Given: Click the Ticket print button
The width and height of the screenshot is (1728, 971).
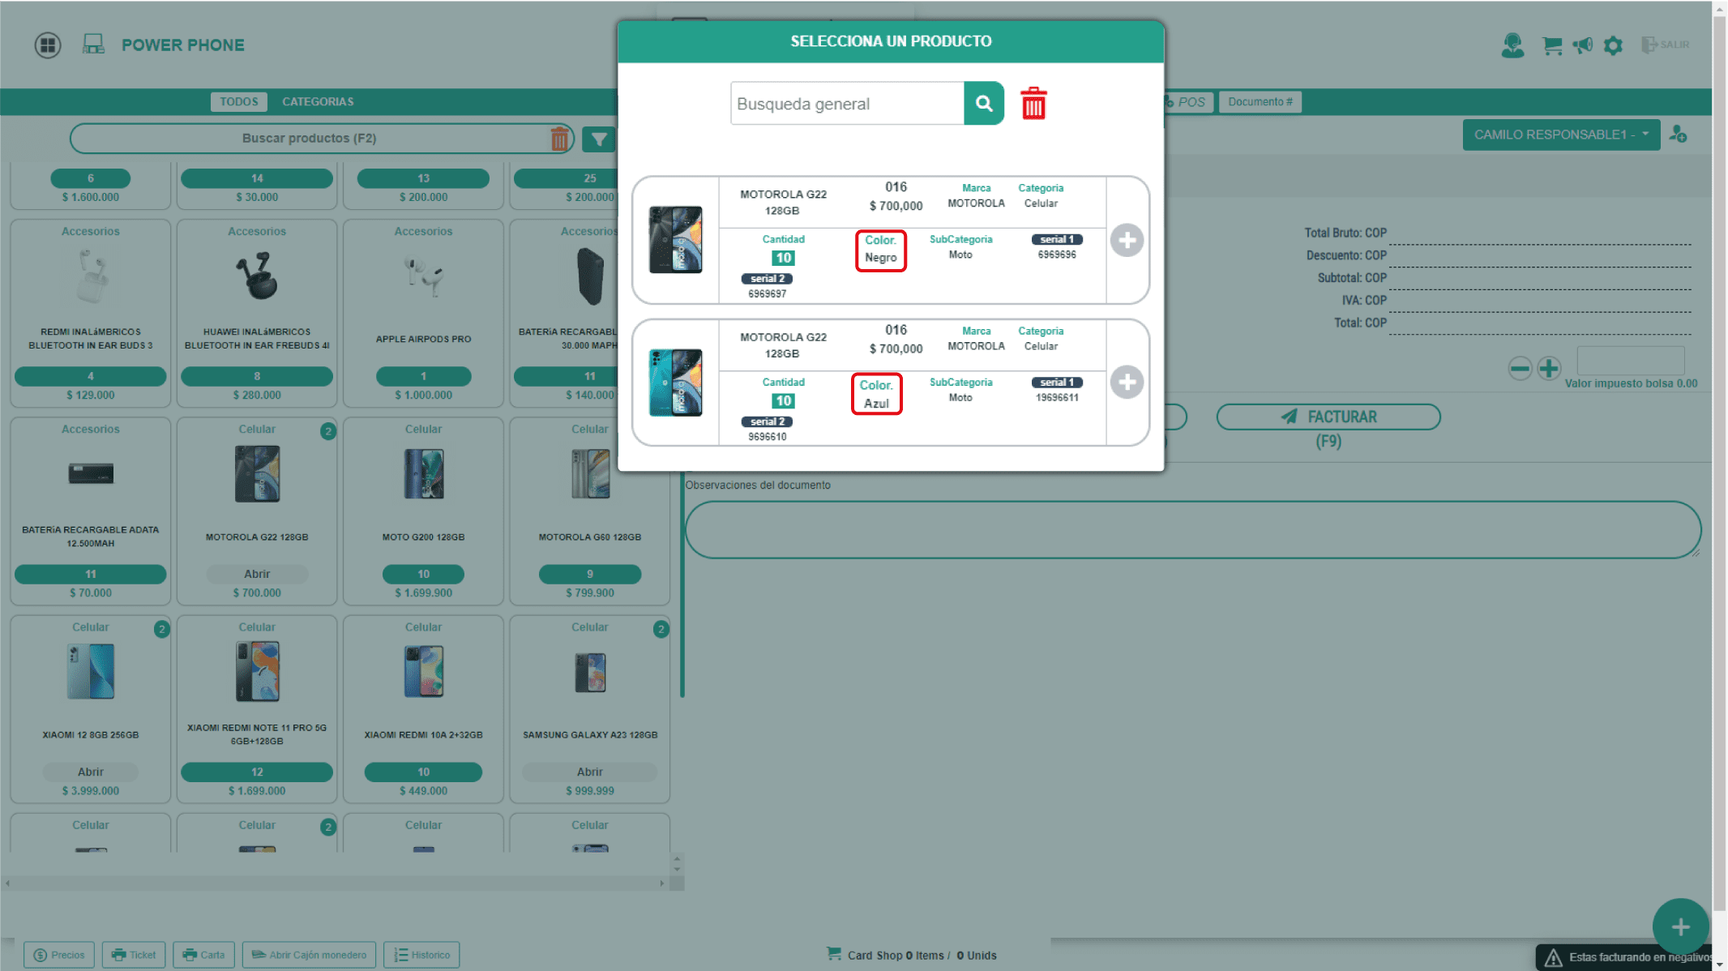Looking at the screenshot, I should (x=134, y=955).
